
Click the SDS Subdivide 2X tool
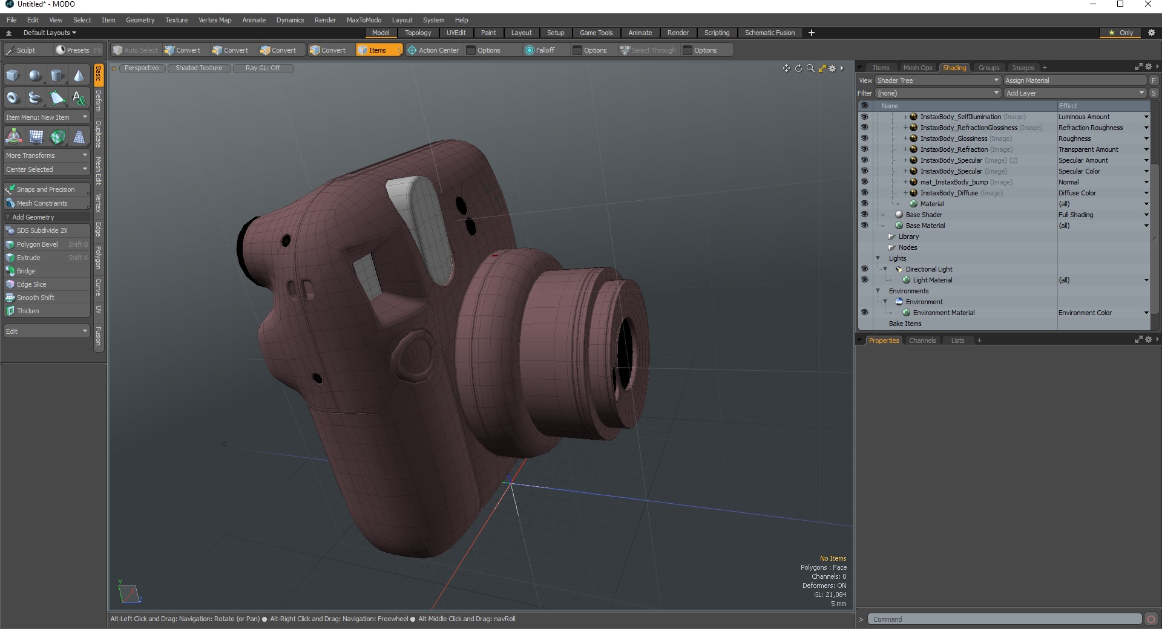coord(47,230)
